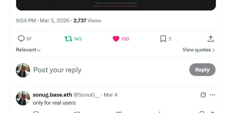Open Relevant sort dropdown
The width and height of the screenshot is (230, 113).
(28, 50)
